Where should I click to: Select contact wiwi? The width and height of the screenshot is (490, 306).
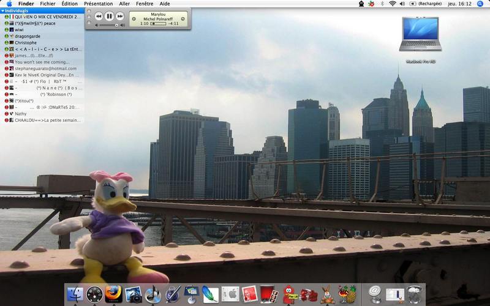click(42, 29)
